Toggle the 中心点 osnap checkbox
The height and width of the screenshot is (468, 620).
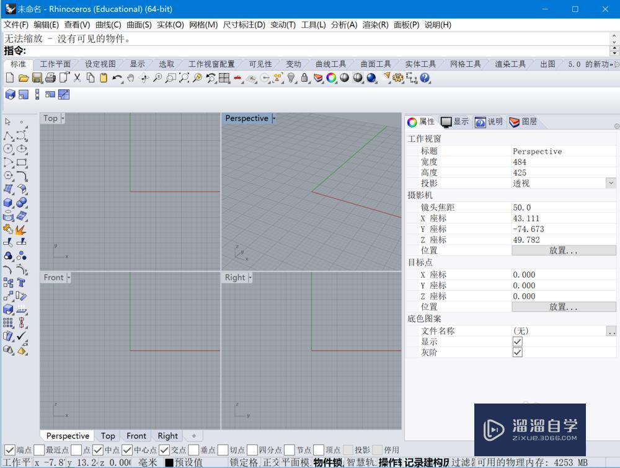click(x=127, y=450)
